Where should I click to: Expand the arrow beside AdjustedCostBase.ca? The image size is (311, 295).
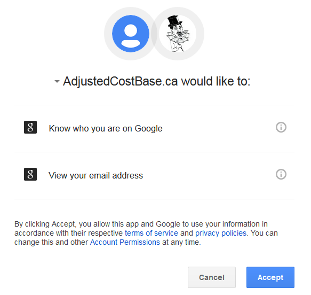coord(57,81)
